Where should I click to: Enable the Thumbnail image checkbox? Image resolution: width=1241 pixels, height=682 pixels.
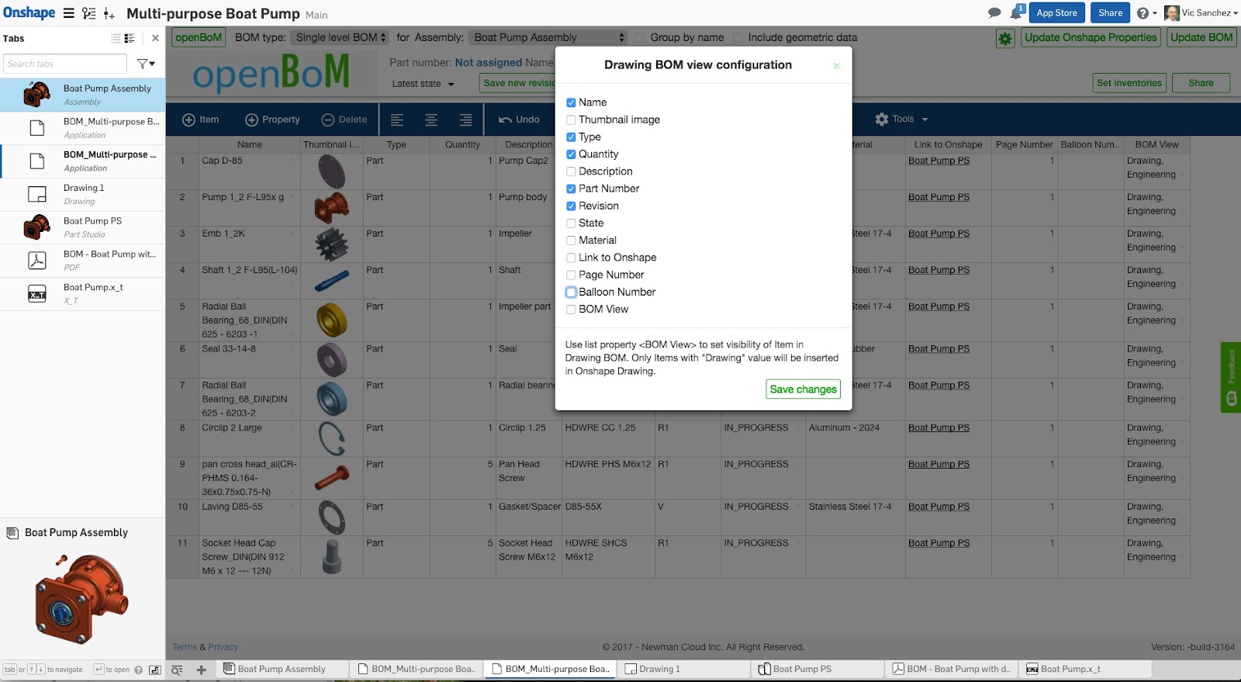(x=571, y=119)
